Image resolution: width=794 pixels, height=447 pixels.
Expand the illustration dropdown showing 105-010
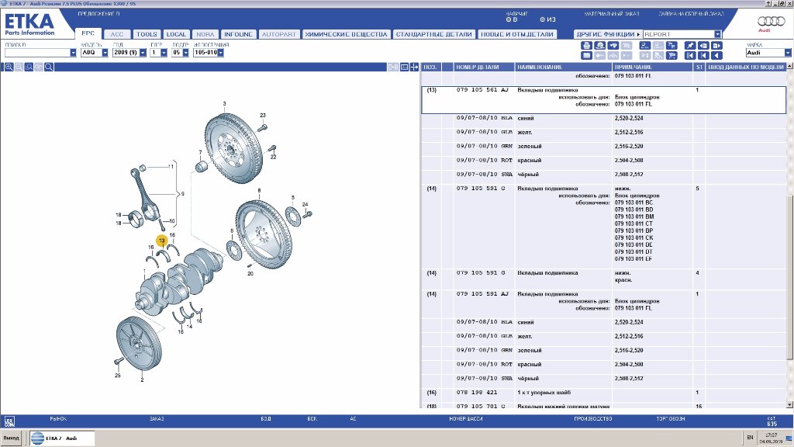221,53
